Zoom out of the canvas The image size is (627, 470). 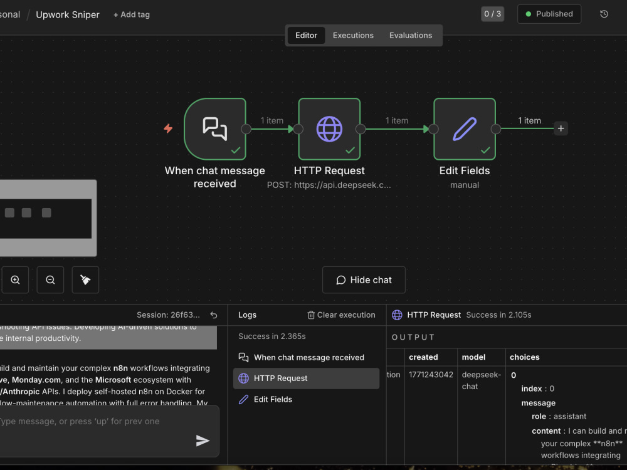50,279
